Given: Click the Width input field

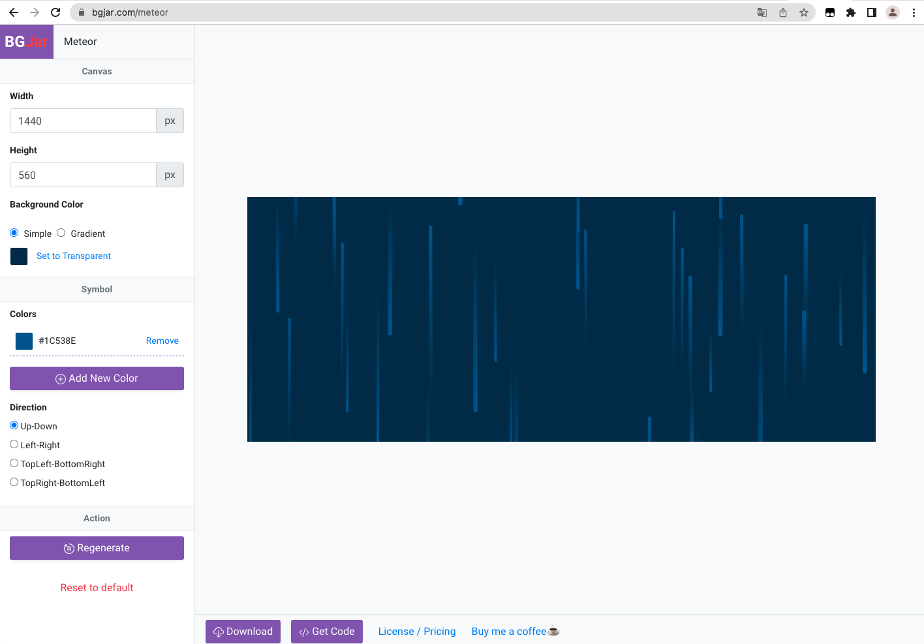Looking at the screenshot, I should pos(83,121).
